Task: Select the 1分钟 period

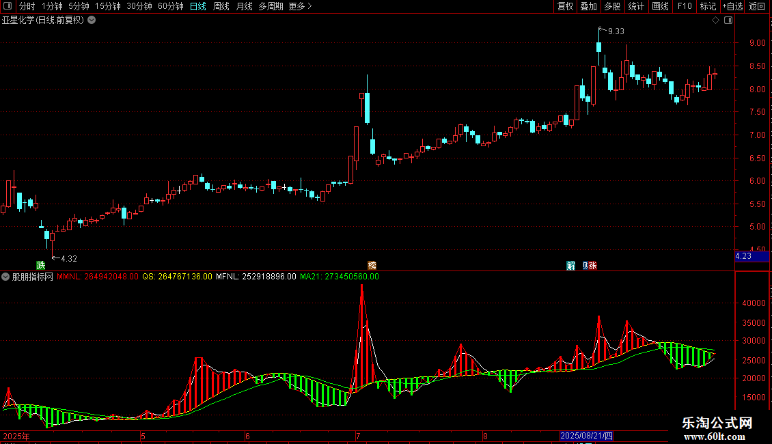Action: [x=52, y=6]
